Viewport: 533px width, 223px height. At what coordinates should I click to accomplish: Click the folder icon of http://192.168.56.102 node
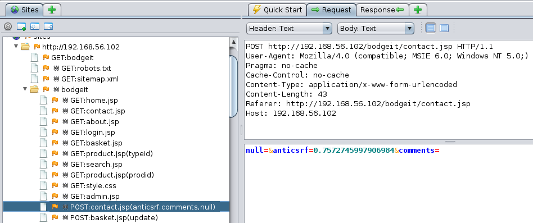pyautogui.click(x=25, y=47)
